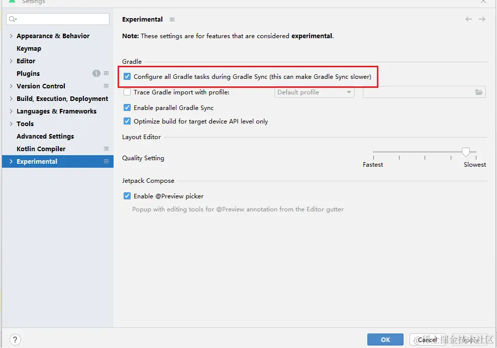Open Kotlin Compiler settings page

[x=41, y=149]
